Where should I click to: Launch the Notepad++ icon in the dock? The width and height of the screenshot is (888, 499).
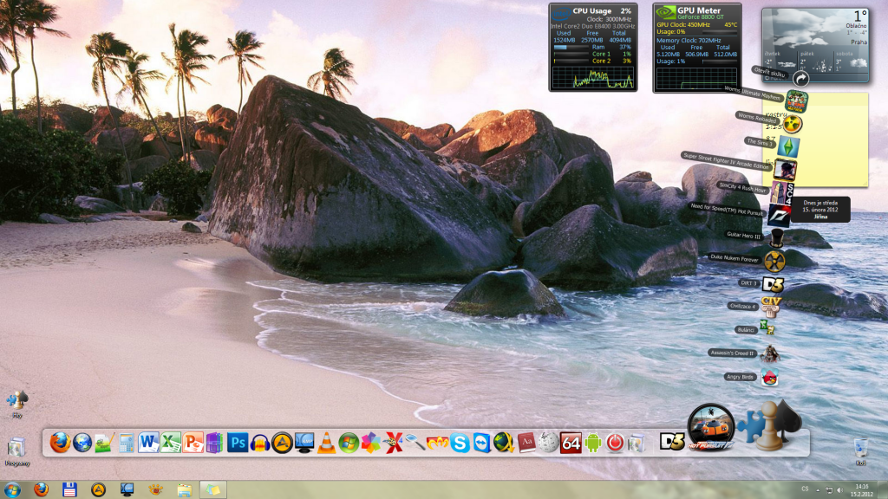coord(105,443)
